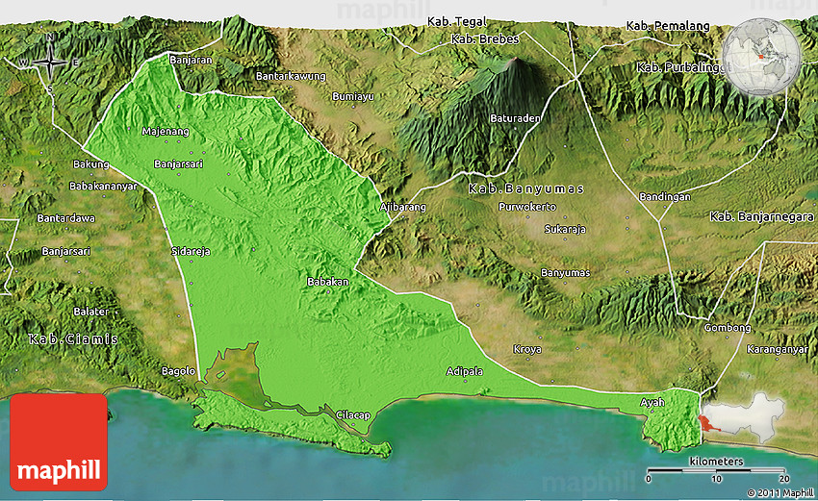The width and height of the screenshot is (818, 501).
Task: Click the Kab. Banjarnegara region label
Action: tap(762, 216)
